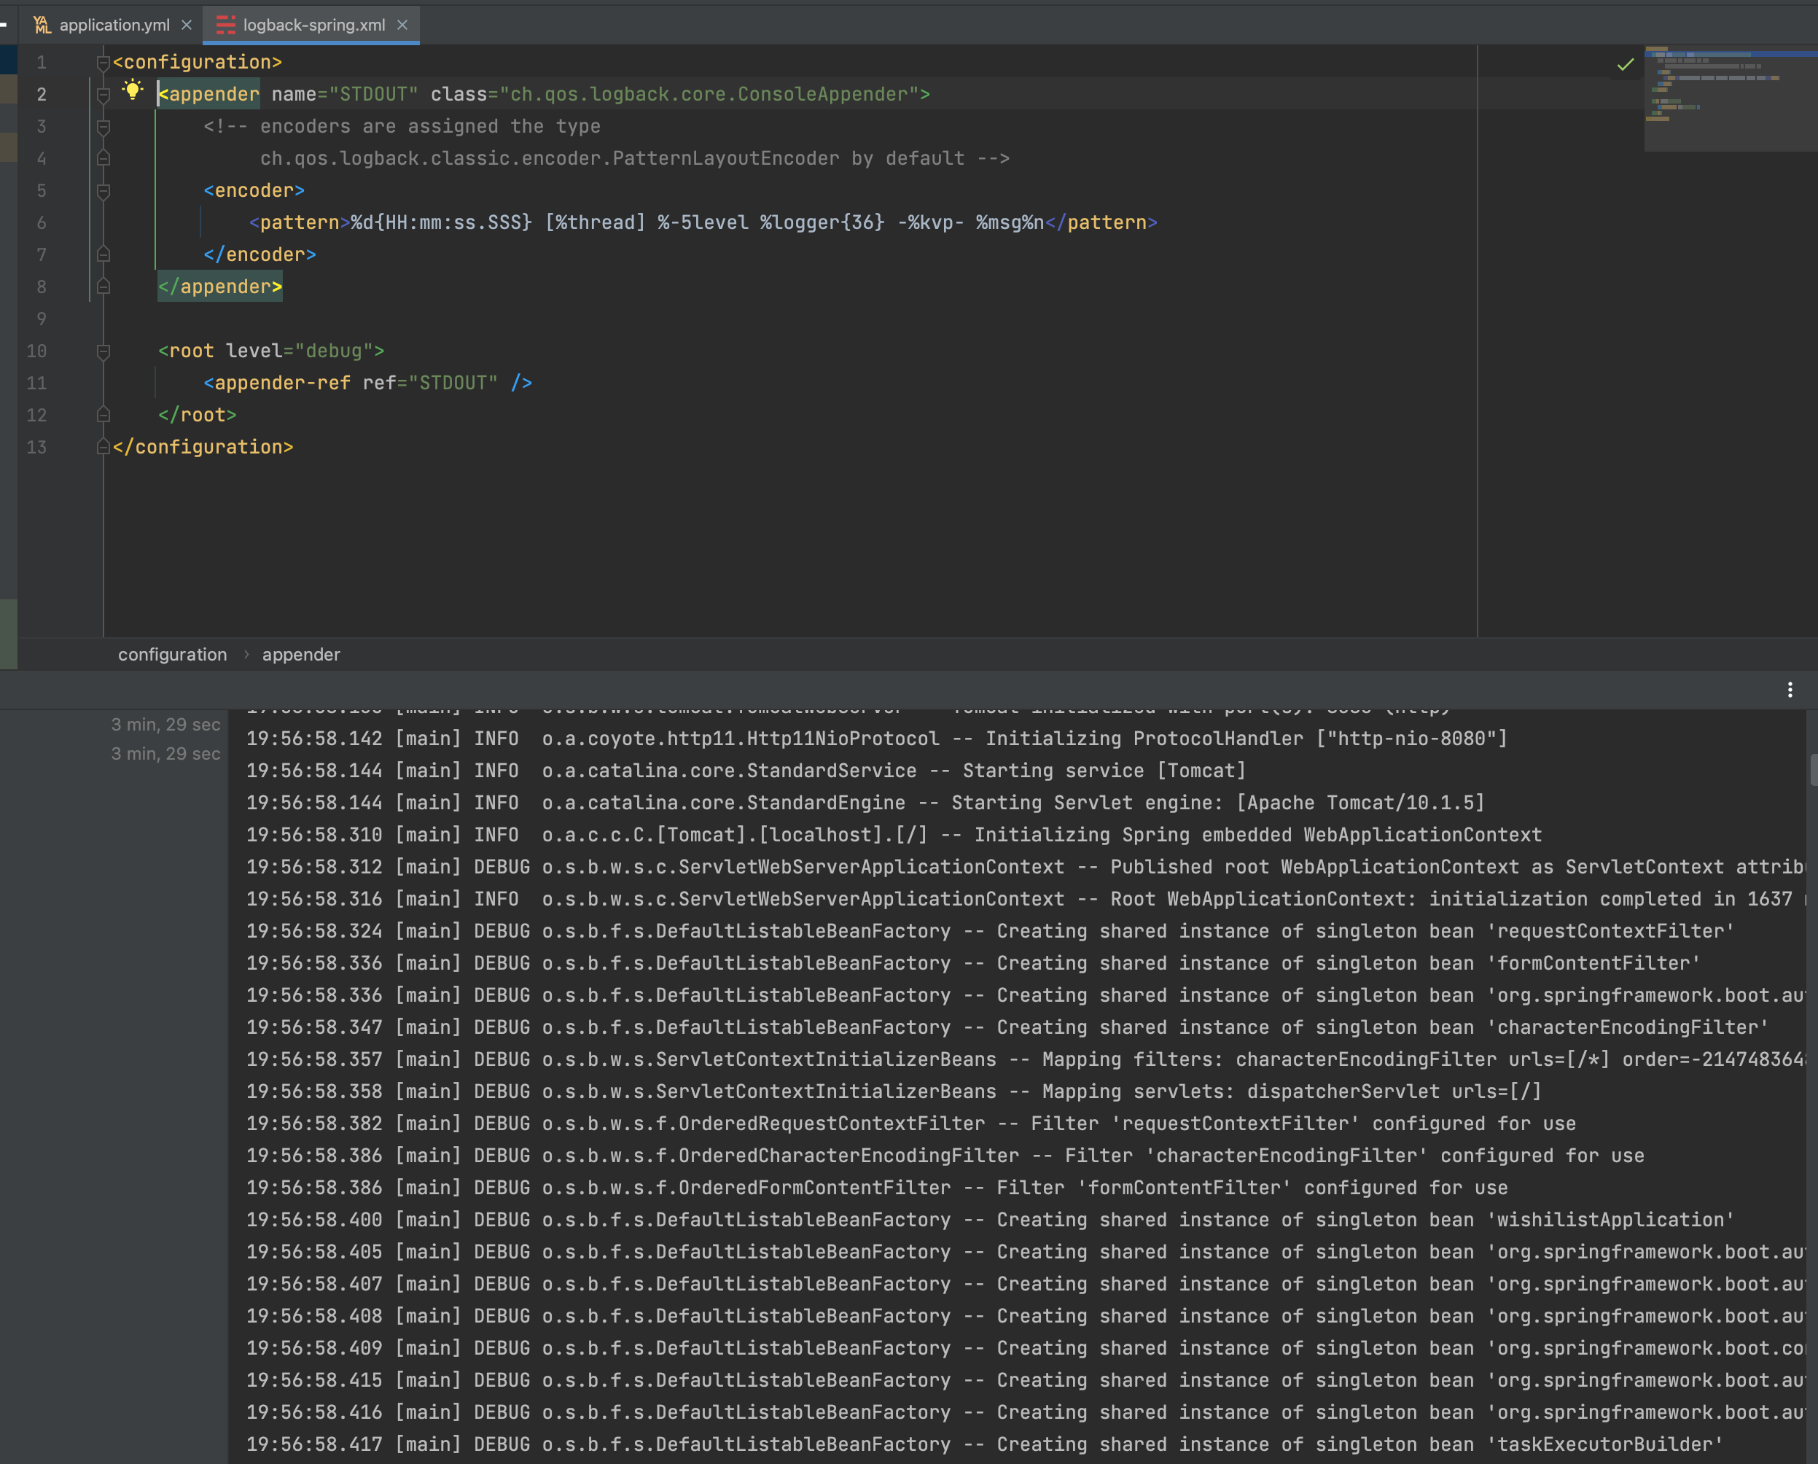Fold the encoder element on line 5
Screen dimensions: 1818x1464
103,192
